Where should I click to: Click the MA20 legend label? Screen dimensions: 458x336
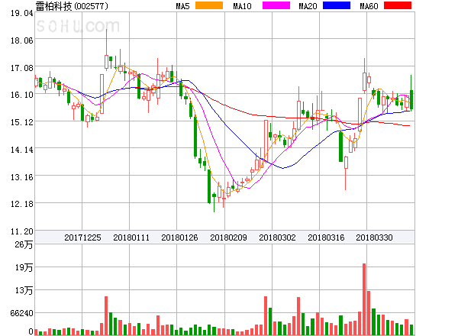pos(308,6)
